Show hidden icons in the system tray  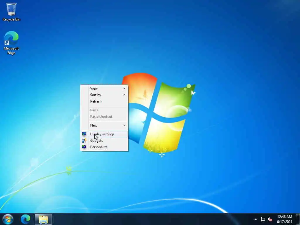pos(255,219)
